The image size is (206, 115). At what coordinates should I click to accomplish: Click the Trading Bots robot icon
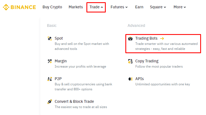click(x=131, y=39)
